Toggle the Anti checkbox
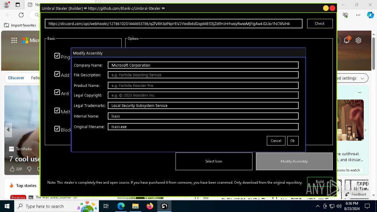This screenshot has width=377, height=212. 57,92
